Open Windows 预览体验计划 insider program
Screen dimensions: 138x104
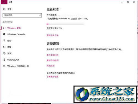coord(18,66)
